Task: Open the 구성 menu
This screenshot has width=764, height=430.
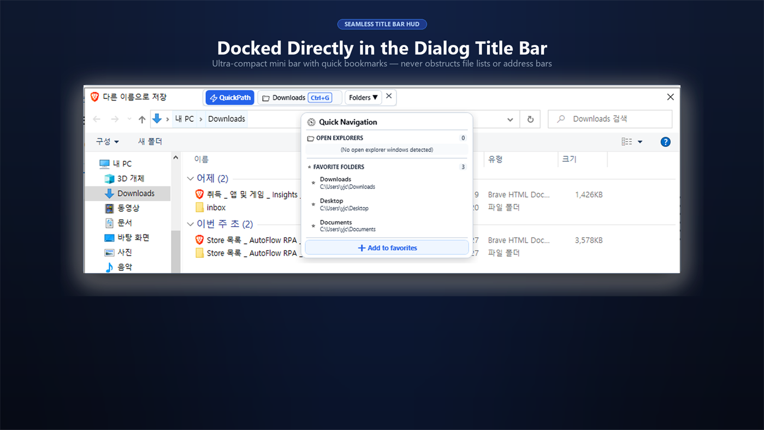Action: coord(107,142)
